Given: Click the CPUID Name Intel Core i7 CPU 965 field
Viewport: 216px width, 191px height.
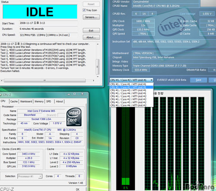Looking at the screenshot, I should (165, 6).
